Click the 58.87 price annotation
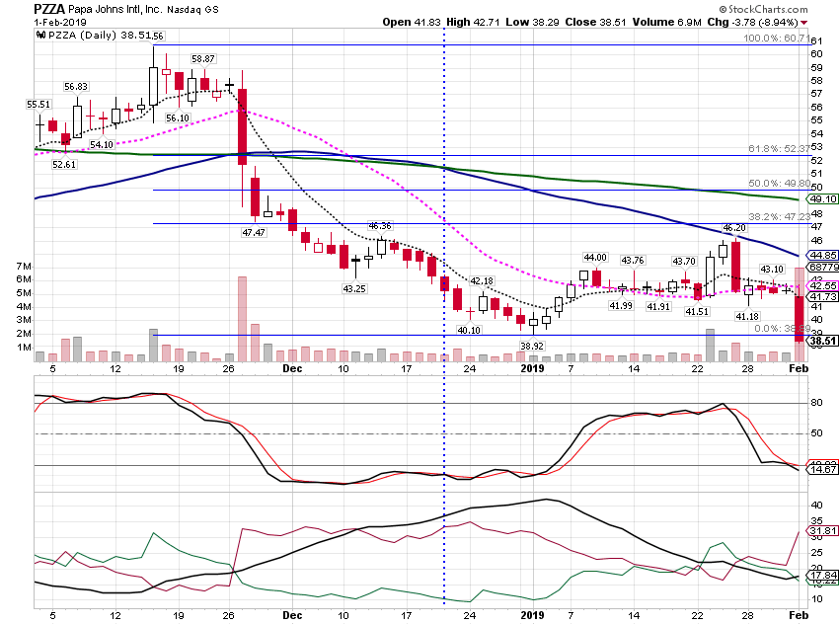Screen dimensions: 839x625 point(203,59)
